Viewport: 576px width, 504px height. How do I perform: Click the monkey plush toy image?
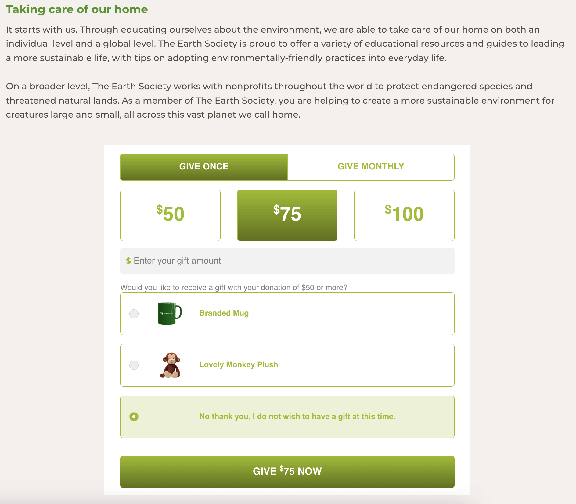click(170, 365)
